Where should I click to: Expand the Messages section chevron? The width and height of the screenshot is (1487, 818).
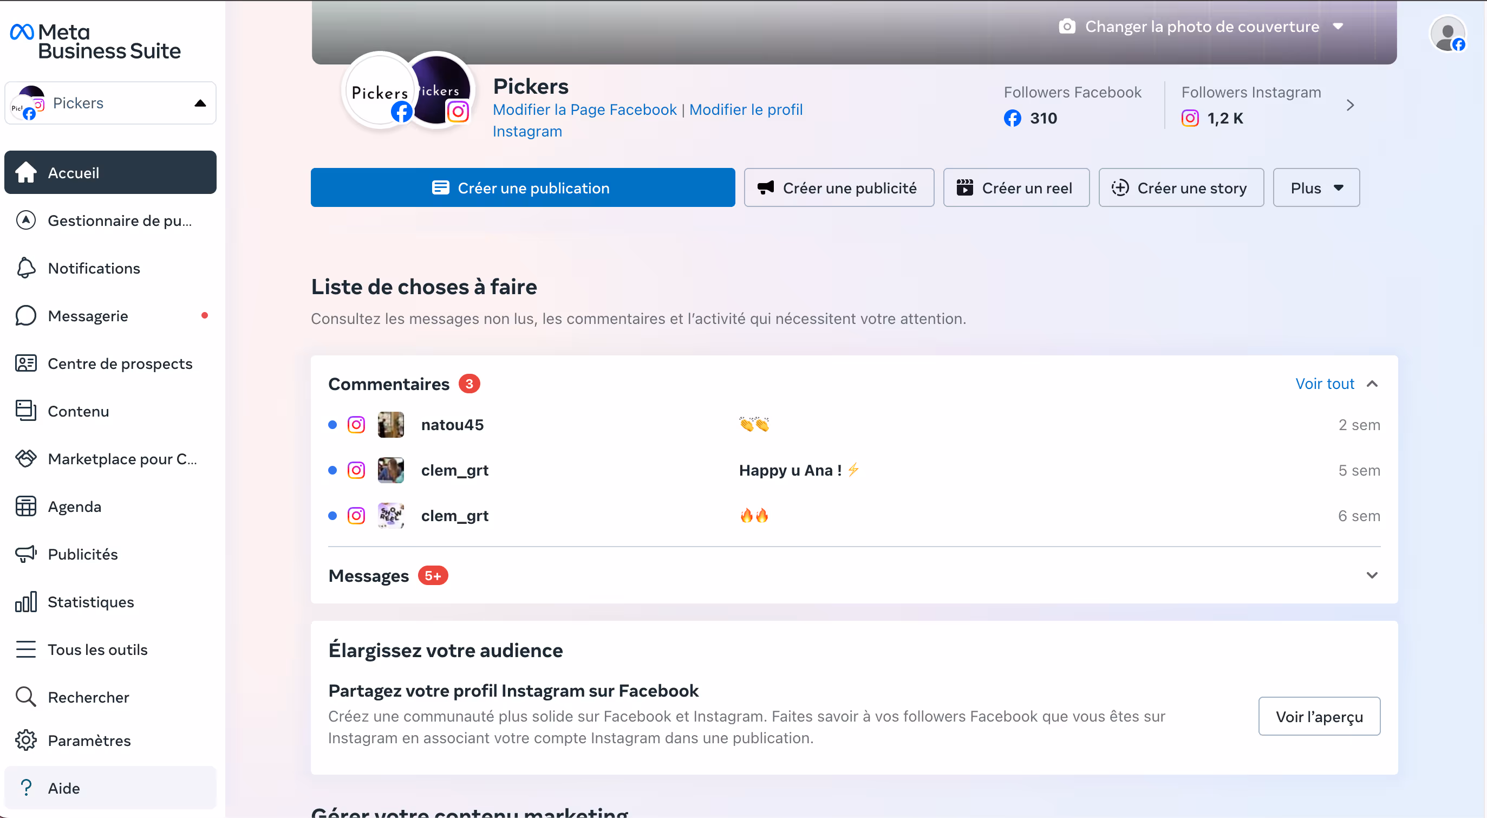[1372, 575]
